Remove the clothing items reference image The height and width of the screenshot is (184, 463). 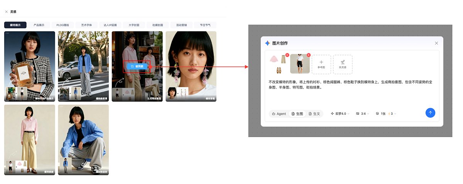[x=287, y=55]
